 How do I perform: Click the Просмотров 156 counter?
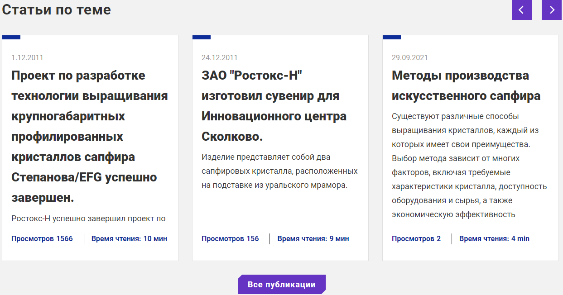230,238
